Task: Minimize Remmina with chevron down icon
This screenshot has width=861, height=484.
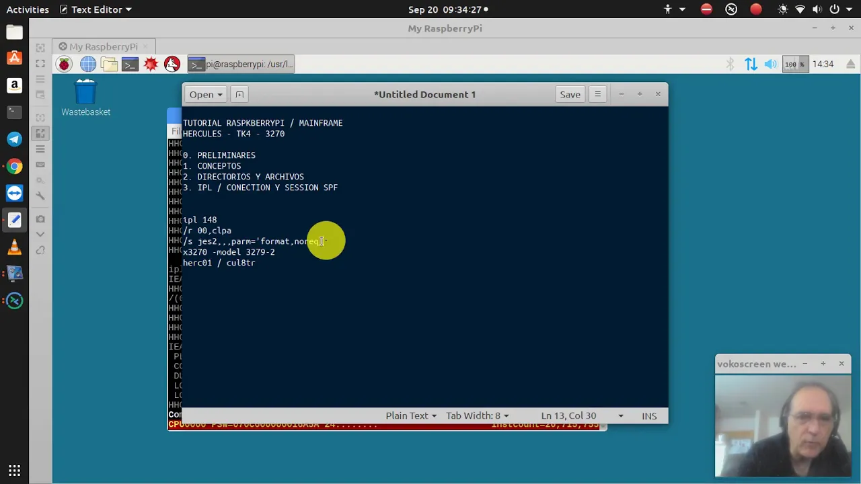Action: point(40,235)
